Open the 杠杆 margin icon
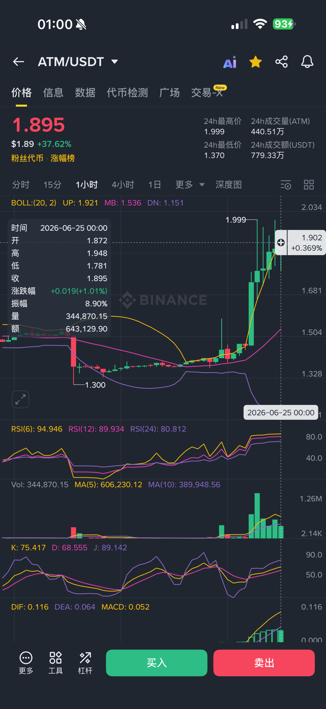This screenshot has width=326, height=709. coord(85,663)
